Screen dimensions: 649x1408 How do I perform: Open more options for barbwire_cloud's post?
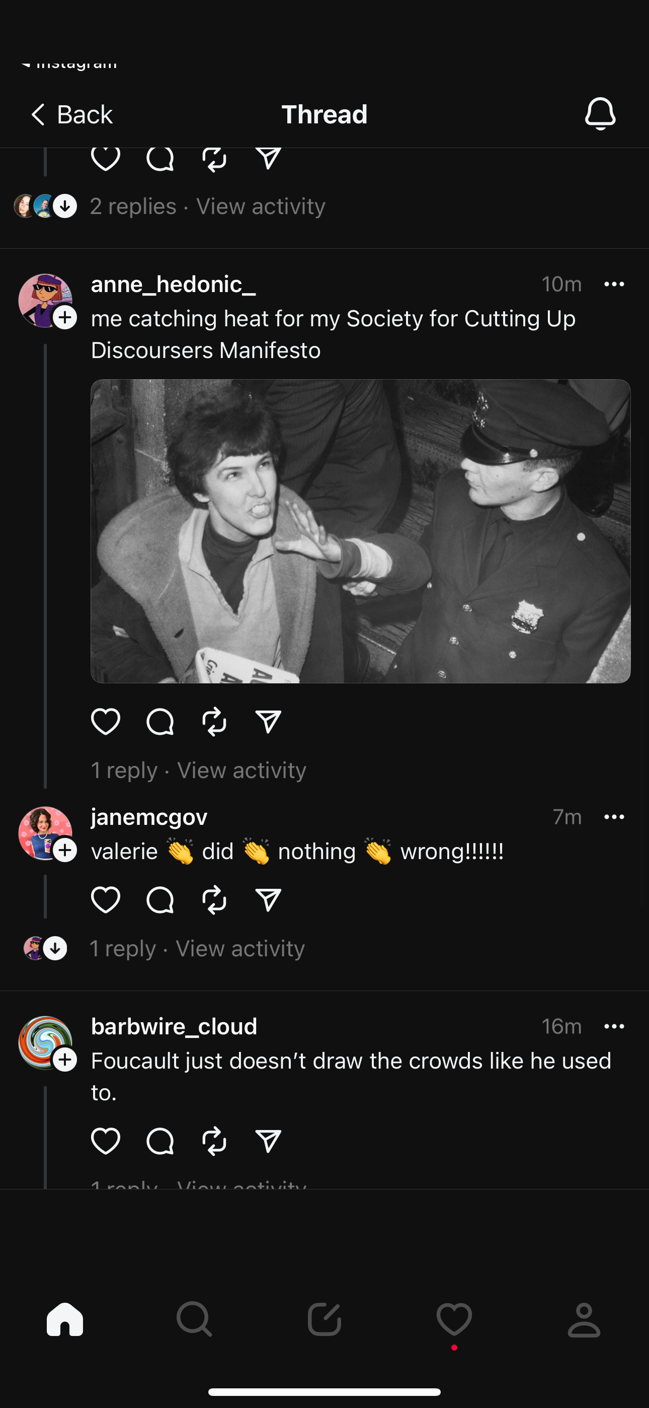point(614,1026)
